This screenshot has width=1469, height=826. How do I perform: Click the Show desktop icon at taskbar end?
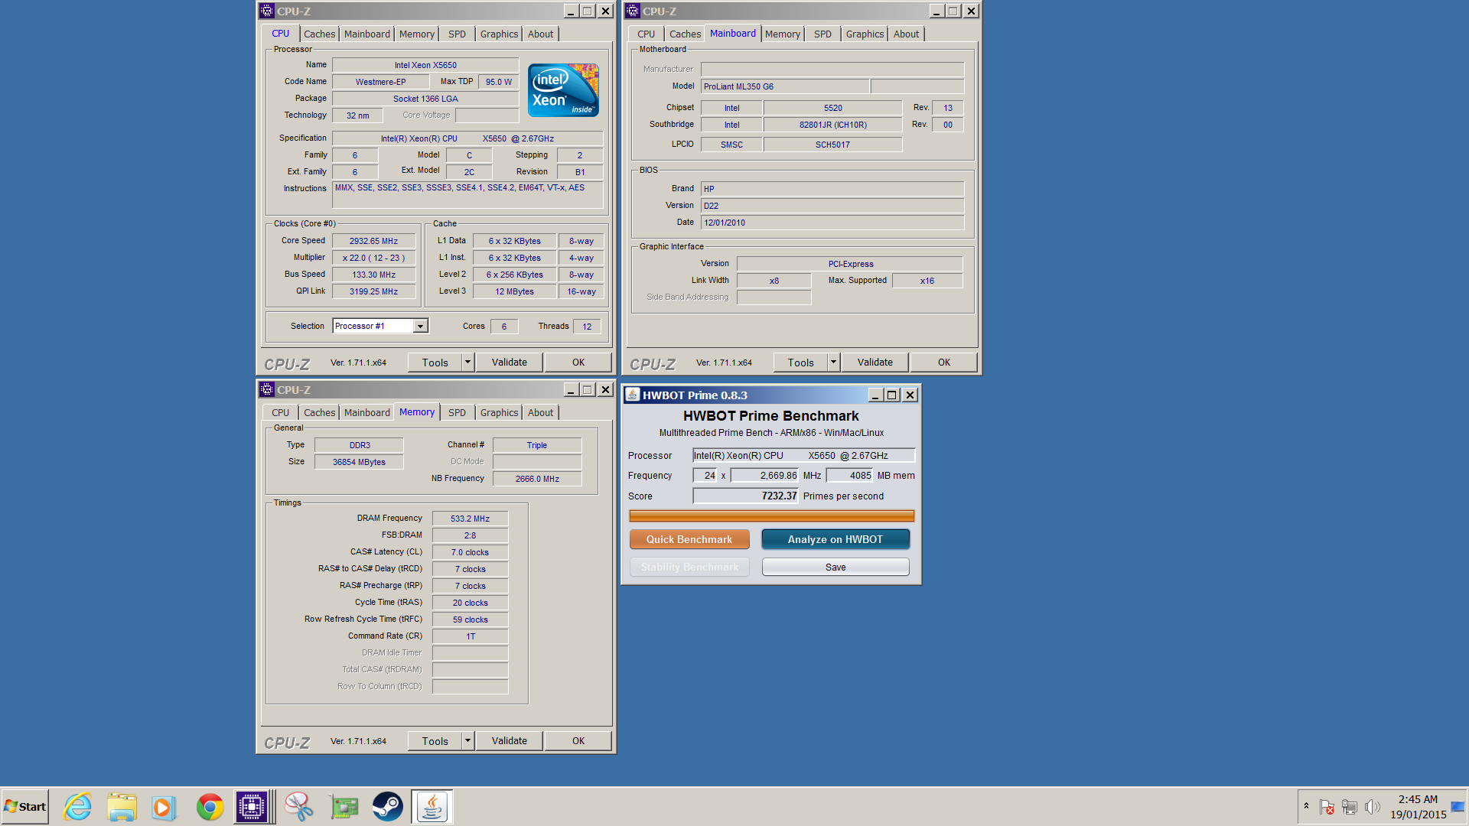tap(1458, 807)
